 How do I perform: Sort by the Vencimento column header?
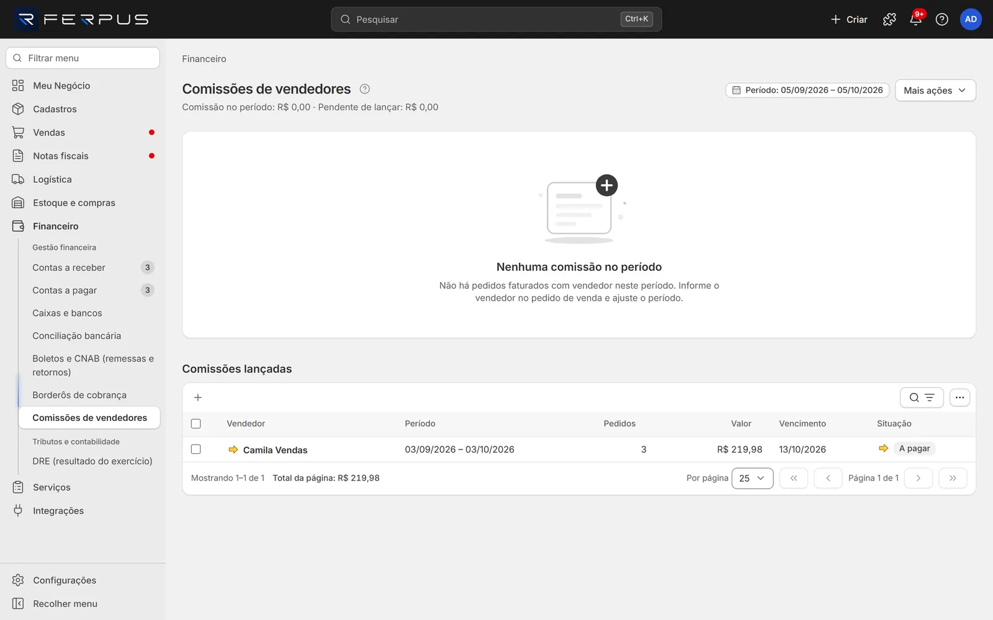pos(802,424)
